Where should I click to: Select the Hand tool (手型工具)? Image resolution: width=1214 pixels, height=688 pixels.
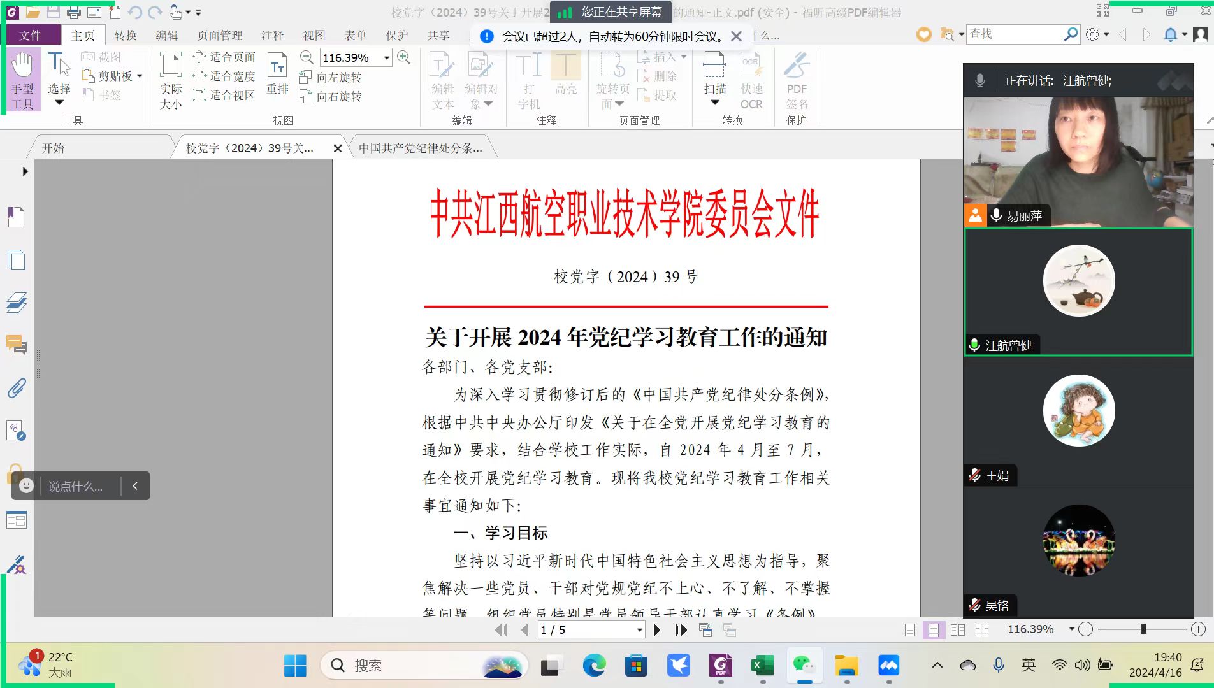click(x=22, y=80)
